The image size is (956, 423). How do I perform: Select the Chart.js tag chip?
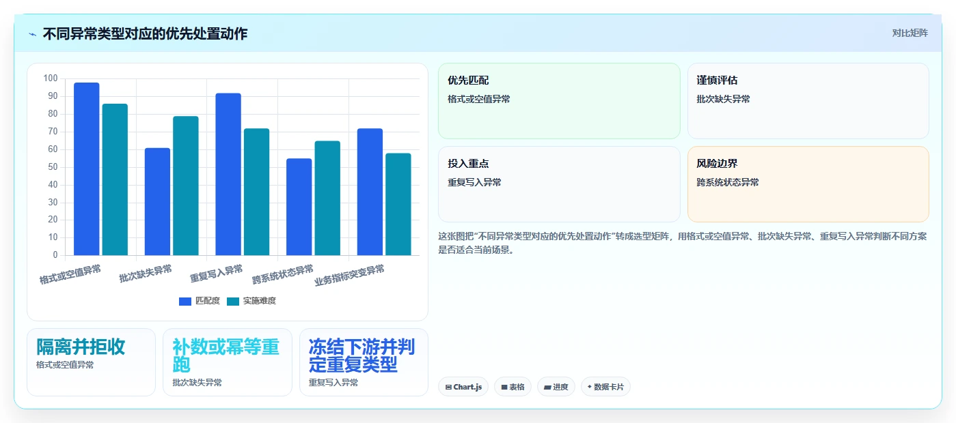pos(463,387)
